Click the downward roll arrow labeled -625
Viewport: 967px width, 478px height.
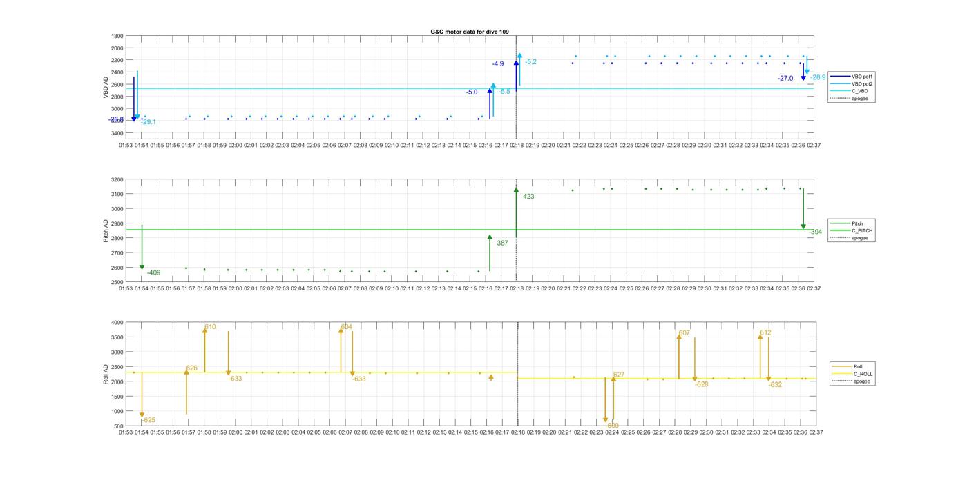click(x=142, y=395)
